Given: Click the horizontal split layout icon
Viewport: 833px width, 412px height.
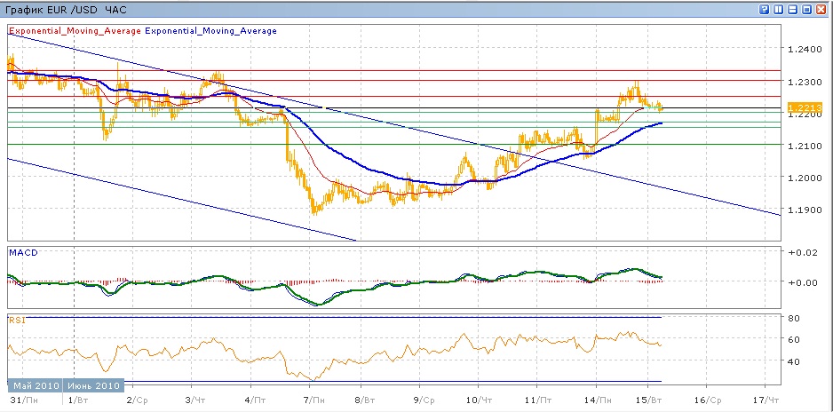Looking at the screenshot, I should pos(793,9).
